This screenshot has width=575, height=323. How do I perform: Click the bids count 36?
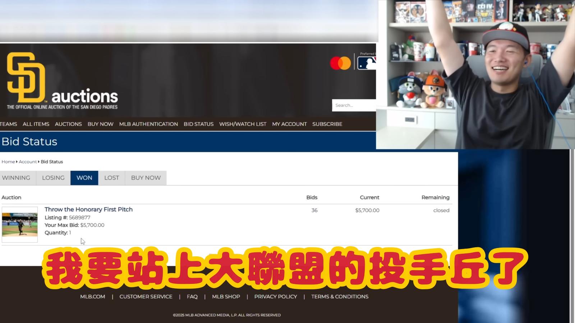[x=314, y=210]
